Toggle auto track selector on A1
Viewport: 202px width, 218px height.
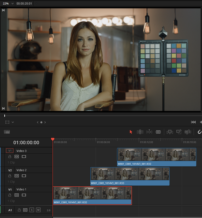click(x=25, y=210)
